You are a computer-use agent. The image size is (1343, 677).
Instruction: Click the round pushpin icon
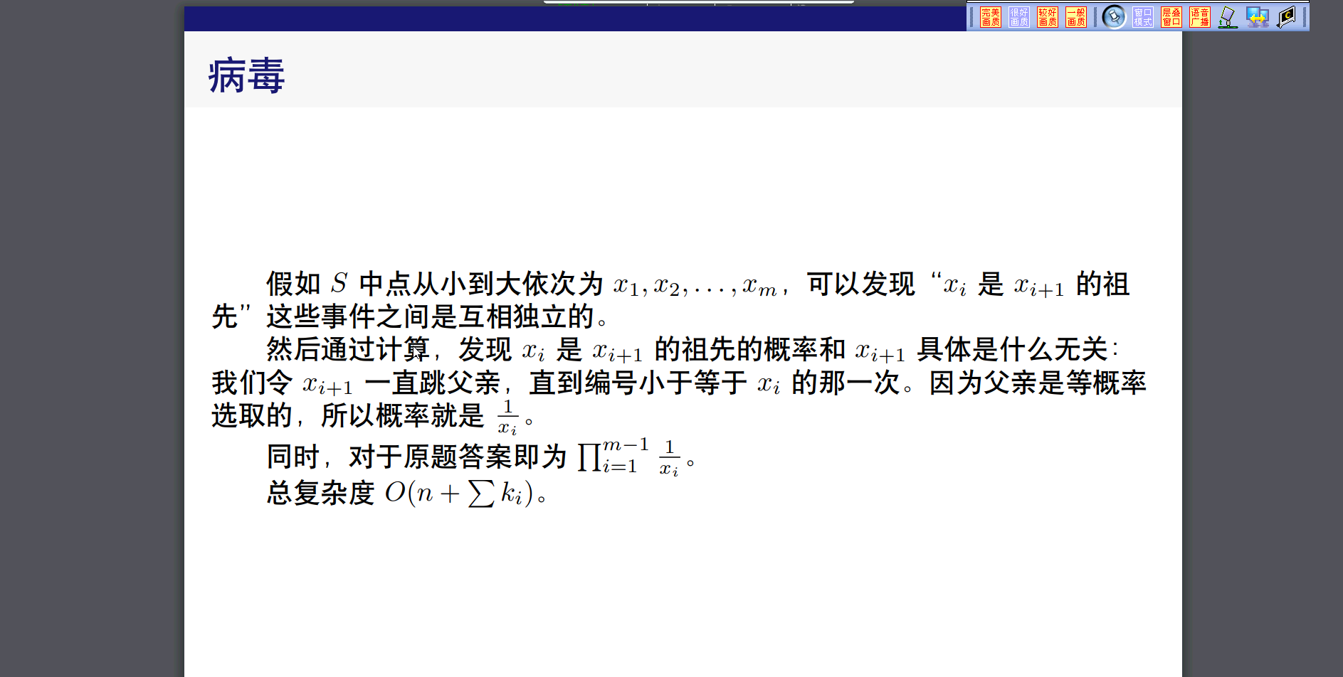coord(1114,17)
